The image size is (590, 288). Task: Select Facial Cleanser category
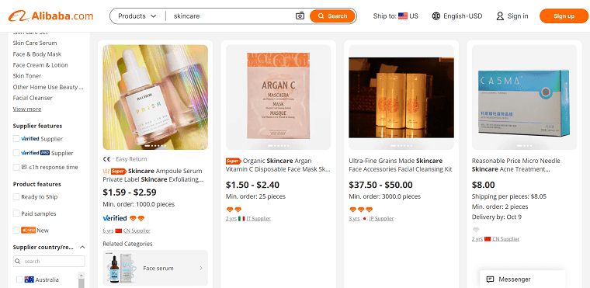pyautogui.click(x=33, y=98)
